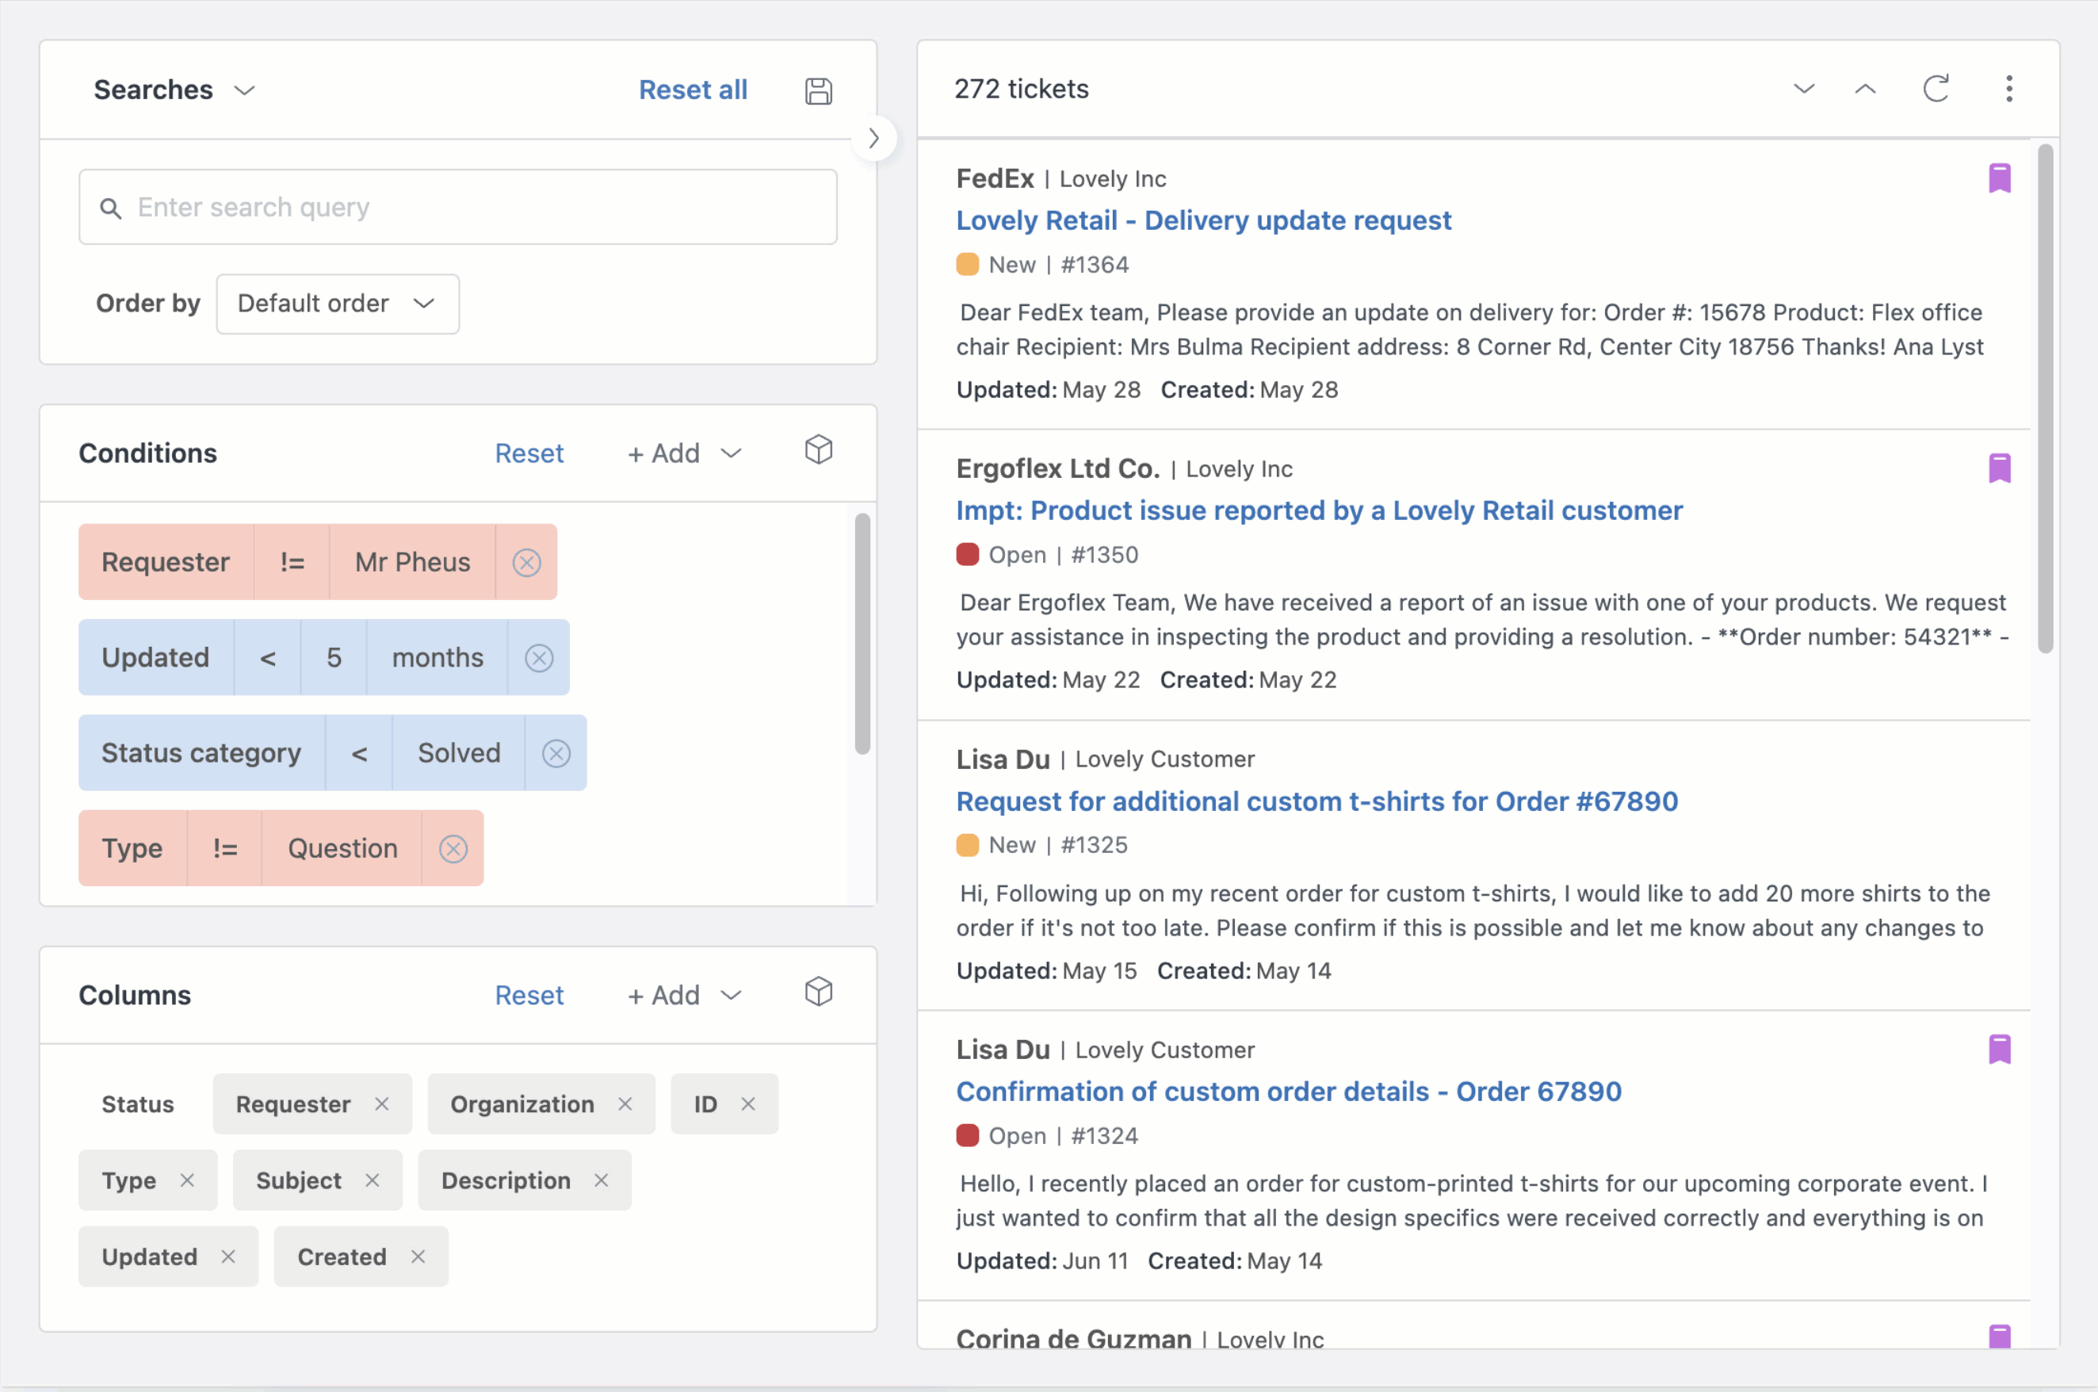Viewport: 2098px width, 1392px height.
Task: Reset the Columns panel
Action: (x=529, y=995)
